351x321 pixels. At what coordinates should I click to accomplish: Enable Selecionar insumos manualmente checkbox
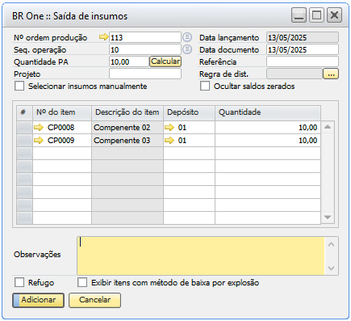pos(19,87)
